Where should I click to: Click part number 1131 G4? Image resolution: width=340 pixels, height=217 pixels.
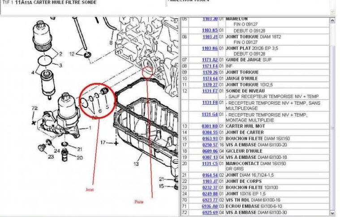tap(210, 115)
